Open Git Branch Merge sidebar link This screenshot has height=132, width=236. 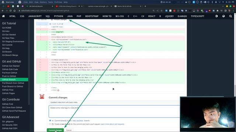[x=10, y=55]
